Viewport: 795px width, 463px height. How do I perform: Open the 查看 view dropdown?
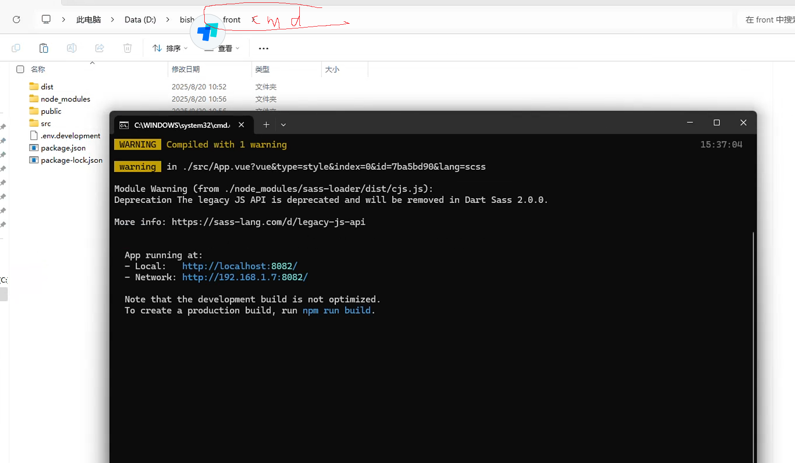pos(222,48)
